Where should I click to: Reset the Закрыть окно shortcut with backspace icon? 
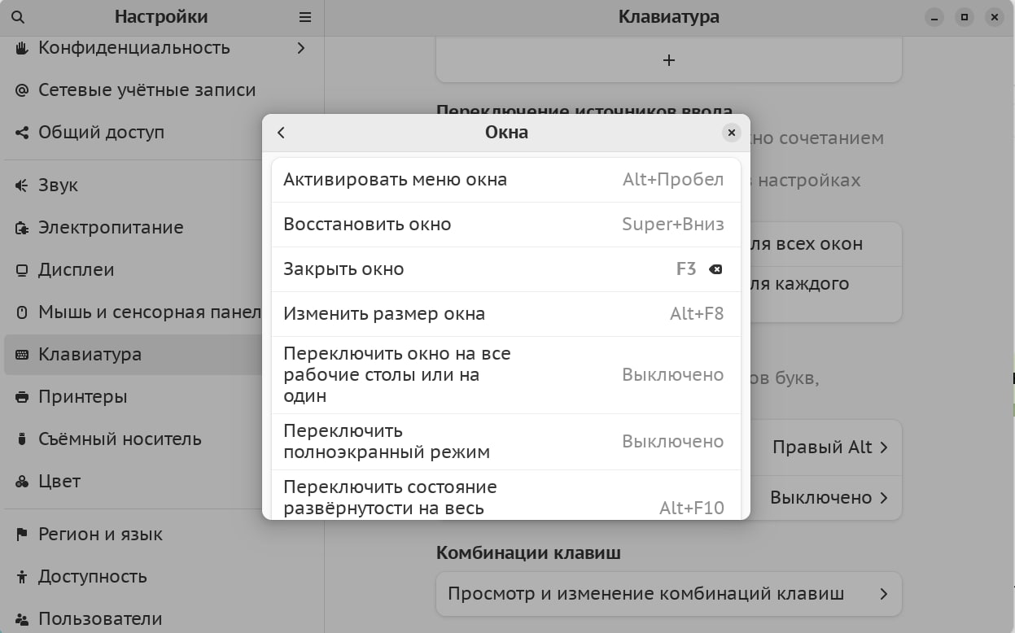715,269
